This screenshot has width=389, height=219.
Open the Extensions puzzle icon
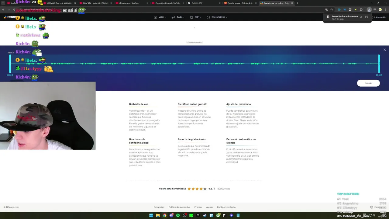[x=361, y=10]
